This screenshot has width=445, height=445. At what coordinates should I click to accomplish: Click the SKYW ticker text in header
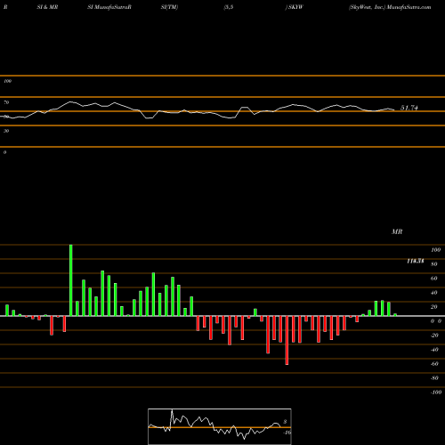pyautogui.click(x=295, y=7)
